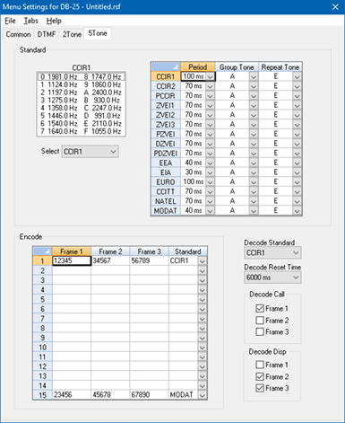
Task: Click the Encode Standard column header
Action: coord(187,251)
